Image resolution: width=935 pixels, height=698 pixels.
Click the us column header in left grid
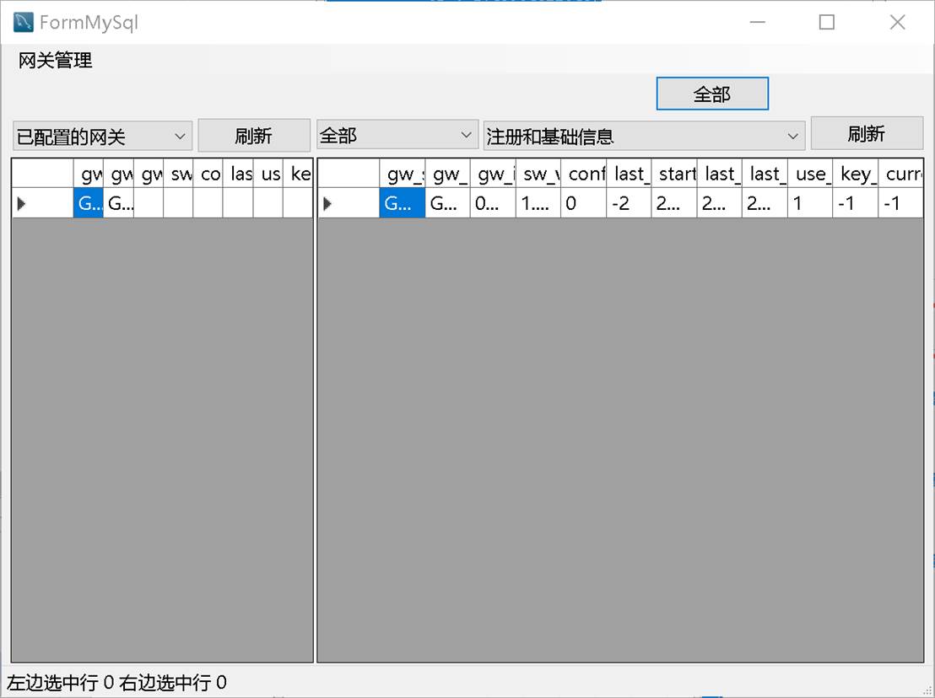268,174
